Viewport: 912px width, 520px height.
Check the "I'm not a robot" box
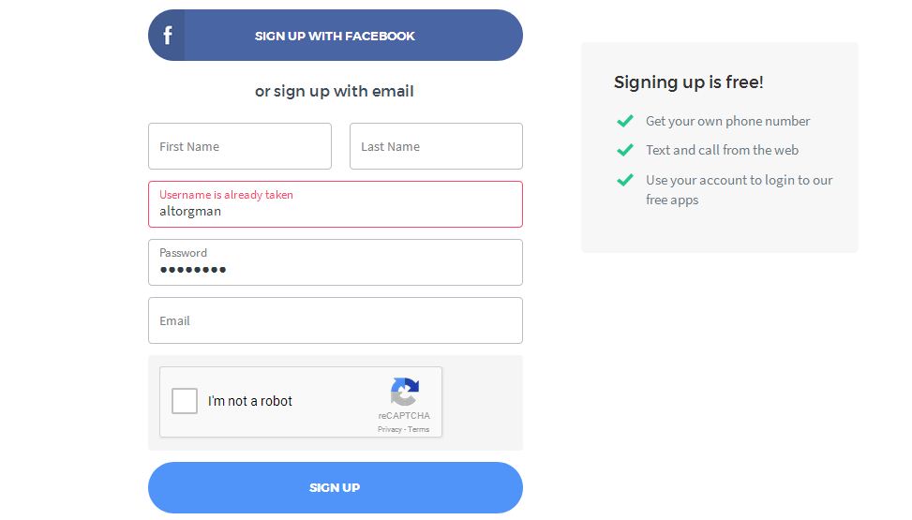tap(185, 401)
